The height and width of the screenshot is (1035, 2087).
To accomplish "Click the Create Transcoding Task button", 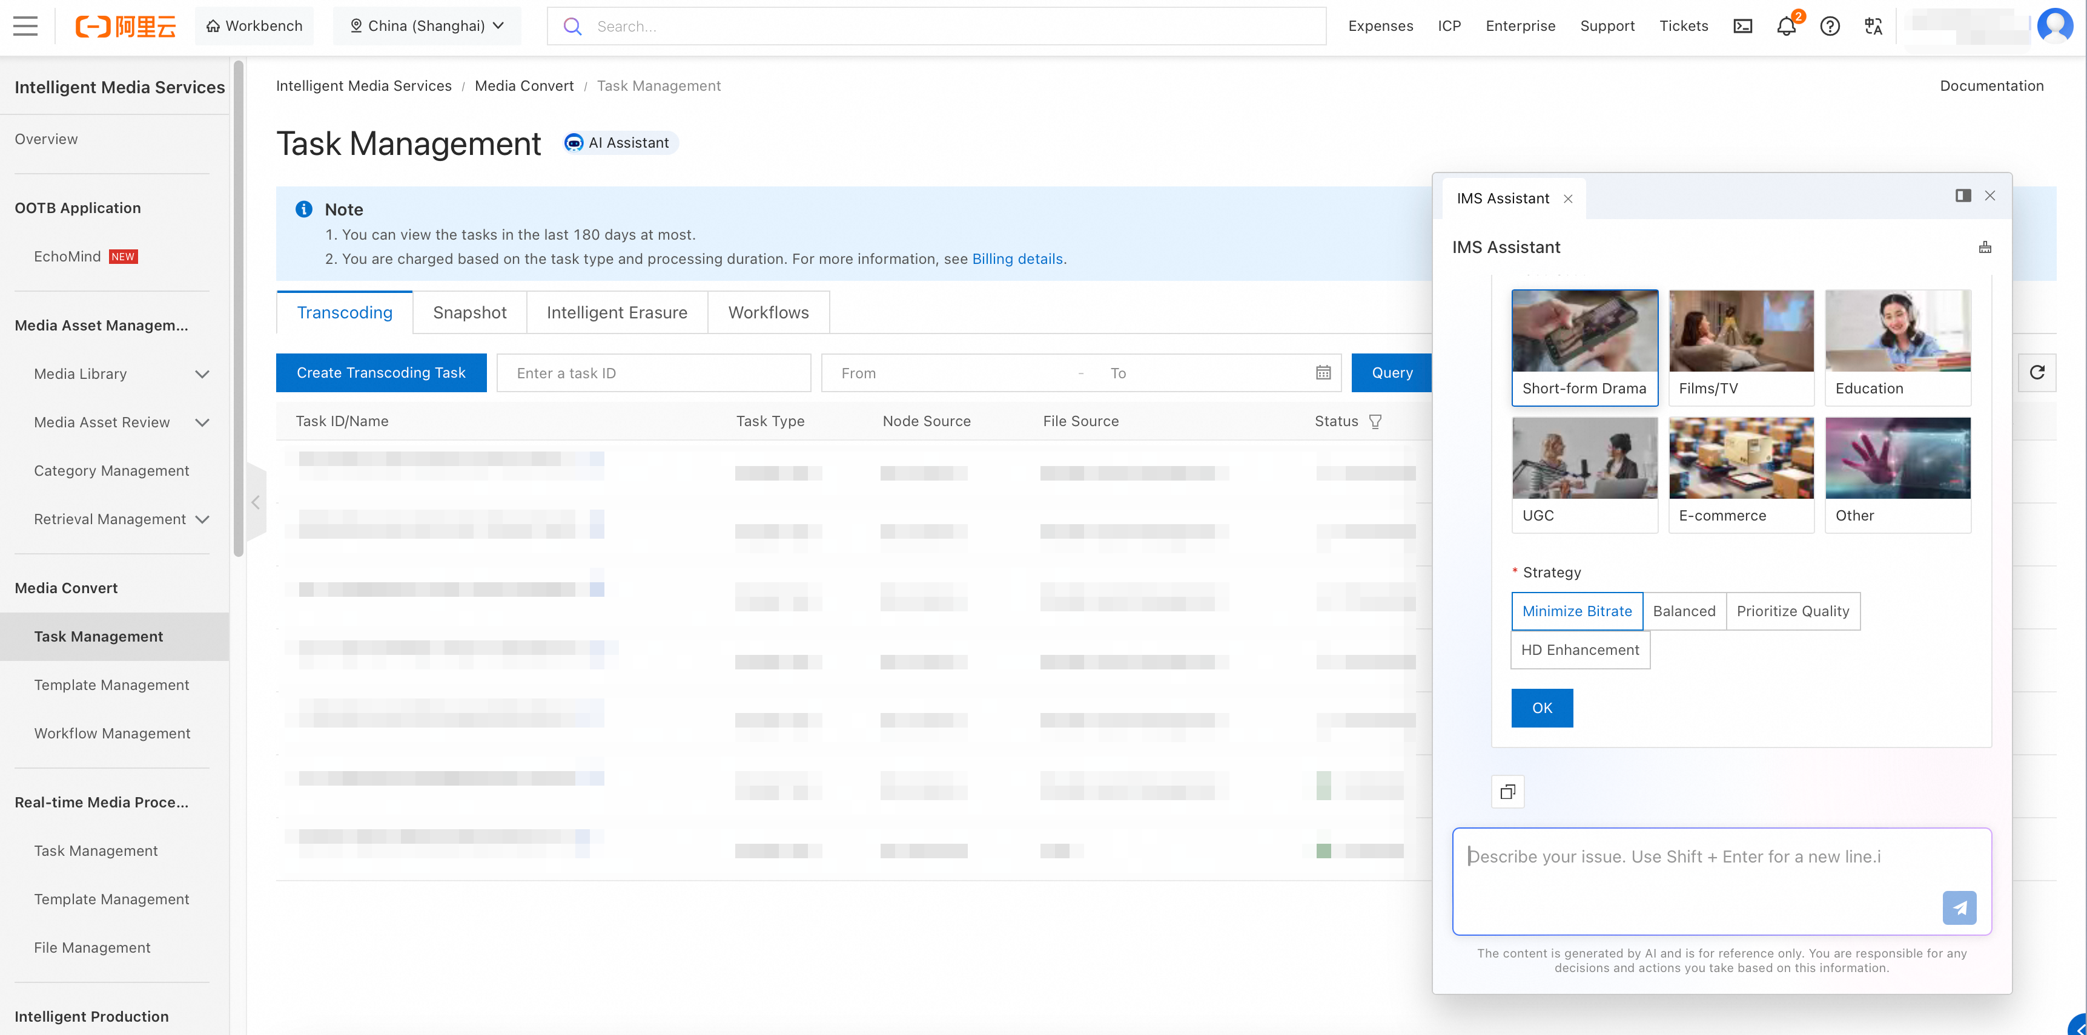I will coord(381,372).
